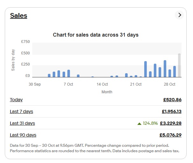This screenshot has height=163, width=193.
Task: Click the £3,229.28 sales total
Action: (x=171, y=123)
